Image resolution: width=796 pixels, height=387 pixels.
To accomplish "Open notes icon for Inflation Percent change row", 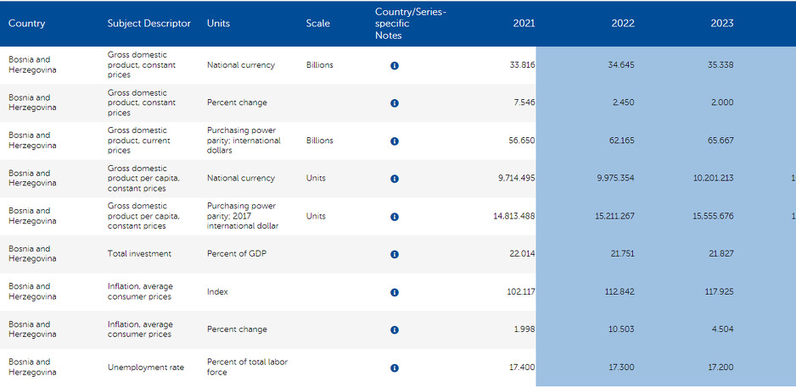I will 395,330.
